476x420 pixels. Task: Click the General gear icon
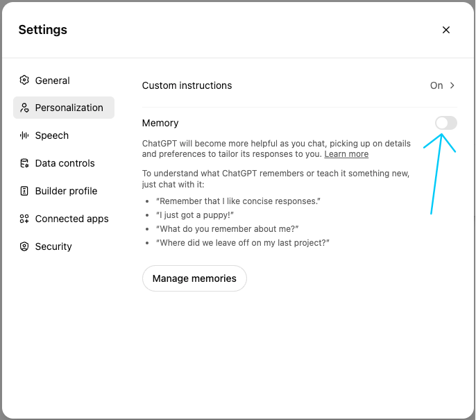point(24,80)
